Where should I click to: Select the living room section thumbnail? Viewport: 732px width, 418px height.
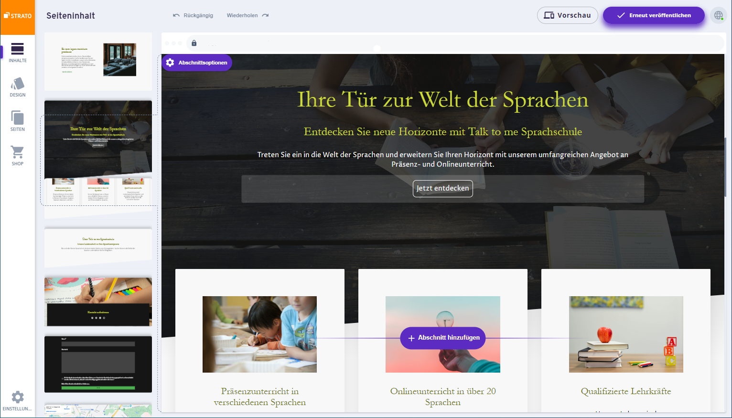[x=98, y=62]
